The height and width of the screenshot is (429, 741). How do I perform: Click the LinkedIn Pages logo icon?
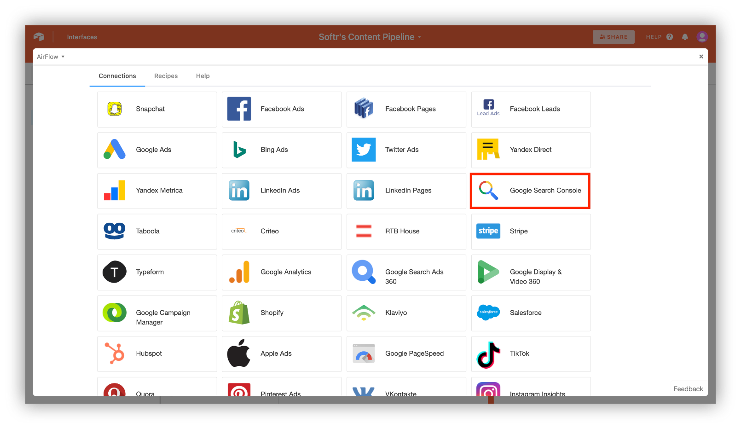[364, 191]
